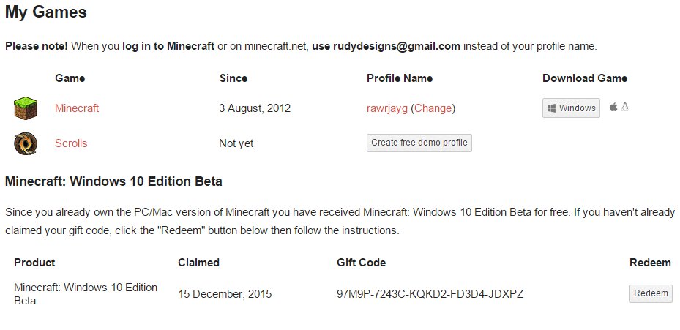The height and width of the screenshot is (330, 680).
Task: Click the gift code 97M9P-7243C text
Action: (430, 294)
